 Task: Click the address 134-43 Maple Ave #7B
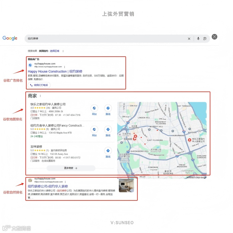pos(60,133)
